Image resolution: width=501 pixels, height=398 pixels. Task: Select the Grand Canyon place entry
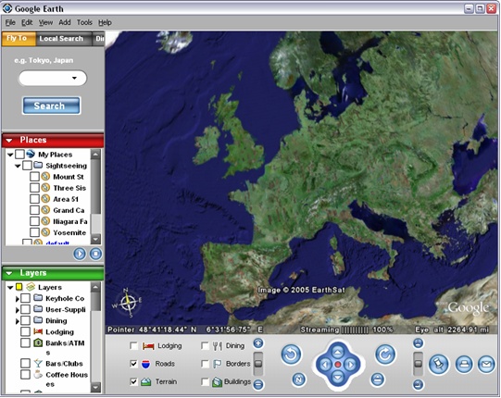(69, 210)
